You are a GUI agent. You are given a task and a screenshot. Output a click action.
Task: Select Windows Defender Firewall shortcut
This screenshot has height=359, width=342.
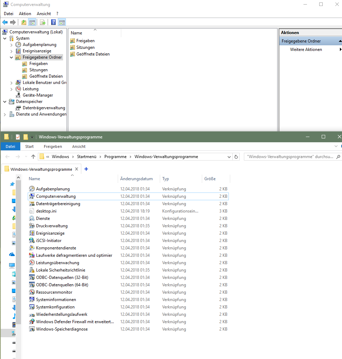128,322
